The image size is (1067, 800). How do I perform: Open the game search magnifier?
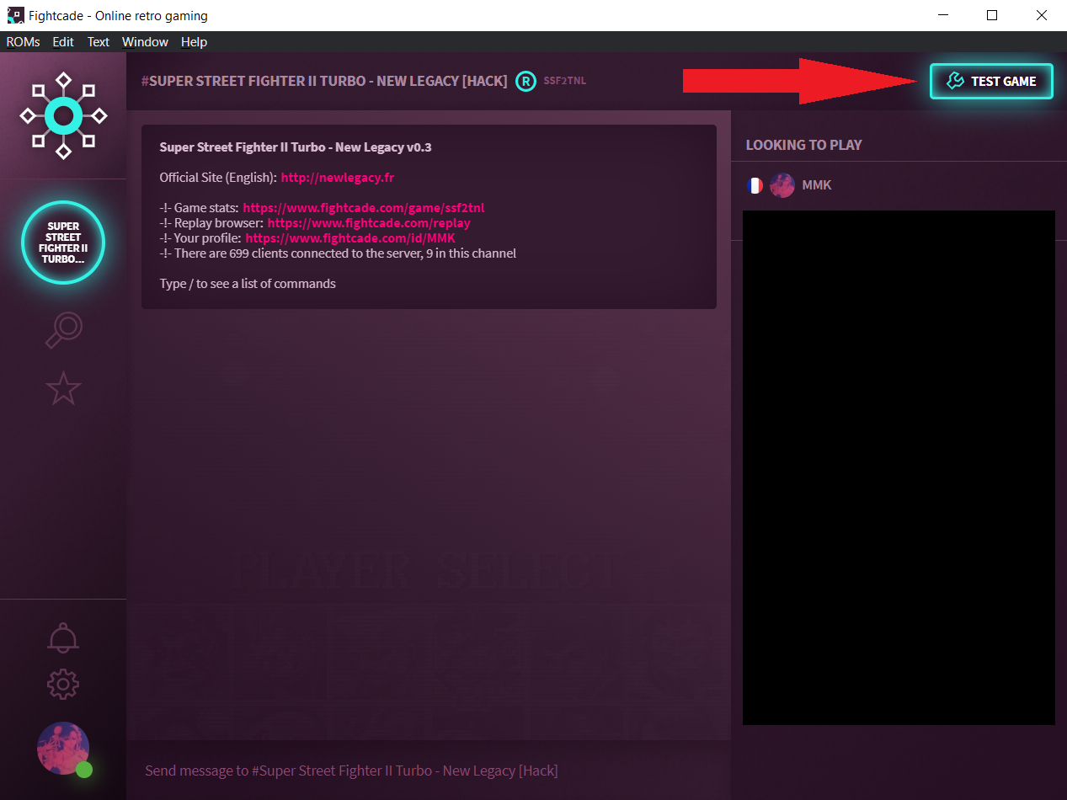(x=63, y=330)
